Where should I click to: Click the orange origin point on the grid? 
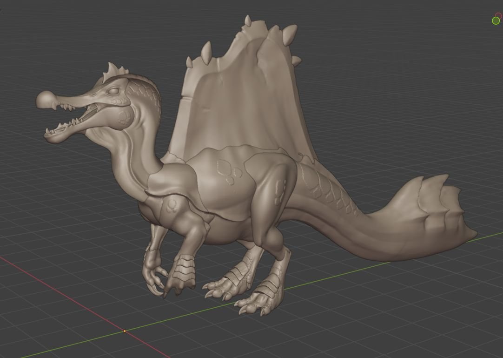point(125,331)
